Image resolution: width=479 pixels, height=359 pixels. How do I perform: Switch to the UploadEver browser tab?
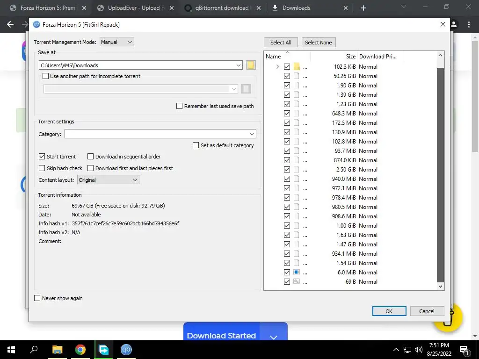click(135, 8)
